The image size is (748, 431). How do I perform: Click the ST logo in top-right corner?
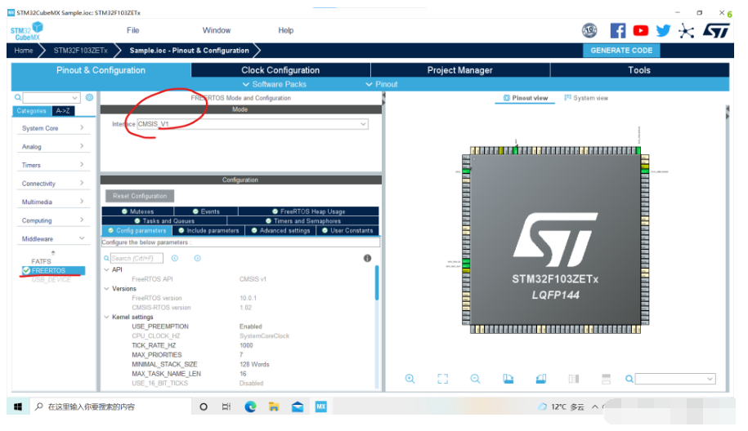click(x=716, y=30)
